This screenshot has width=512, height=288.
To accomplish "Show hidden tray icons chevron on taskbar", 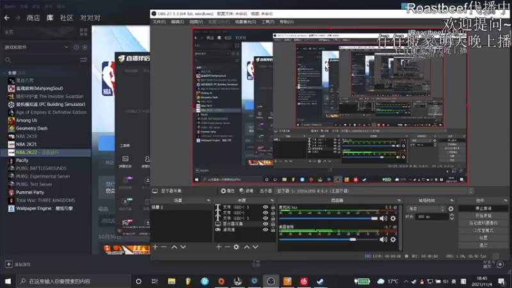I will click(x=406, y=281).
